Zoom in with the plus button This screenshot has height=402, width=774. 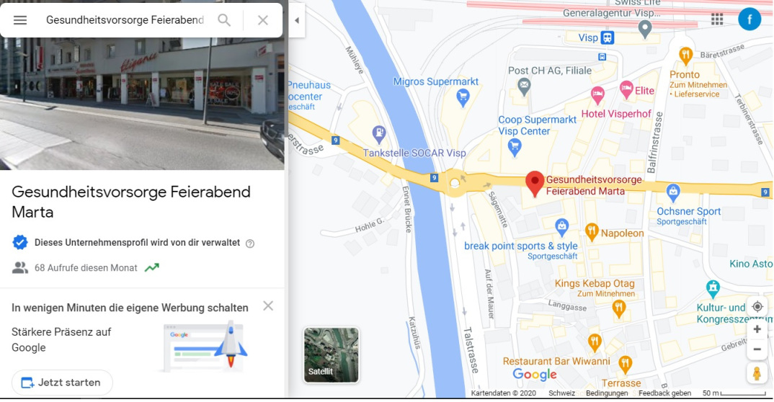[x=757, y=329]
